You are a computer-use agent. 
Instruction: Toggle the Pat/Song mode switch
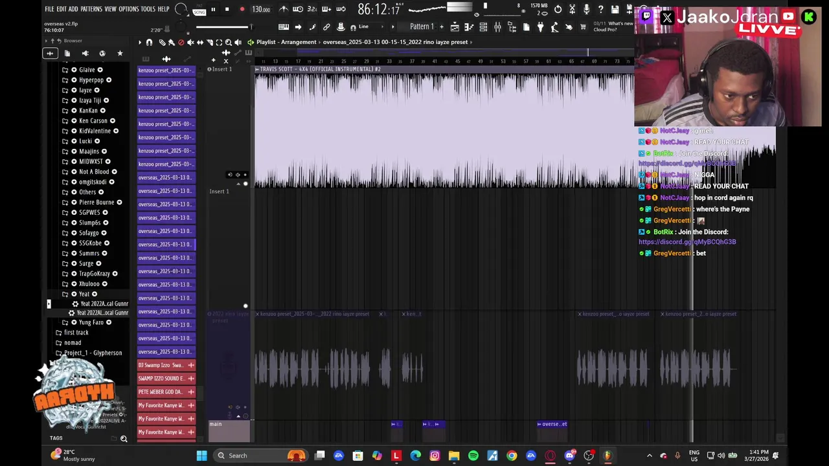[x=199, y=10]
